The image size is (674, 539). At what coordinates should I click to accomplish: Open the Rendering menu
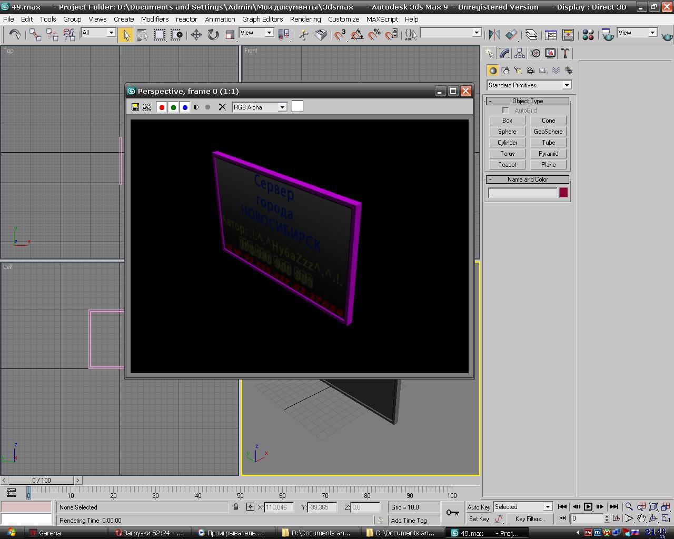305,19
